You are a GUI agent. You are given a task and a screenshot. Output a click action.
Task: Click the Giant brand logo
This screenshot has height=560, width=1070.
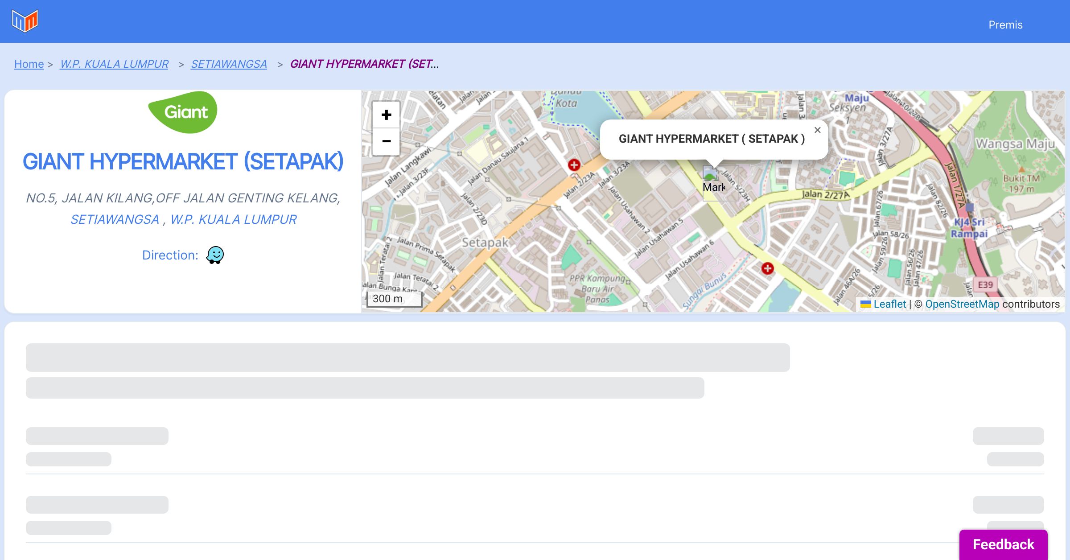point(183,112)
